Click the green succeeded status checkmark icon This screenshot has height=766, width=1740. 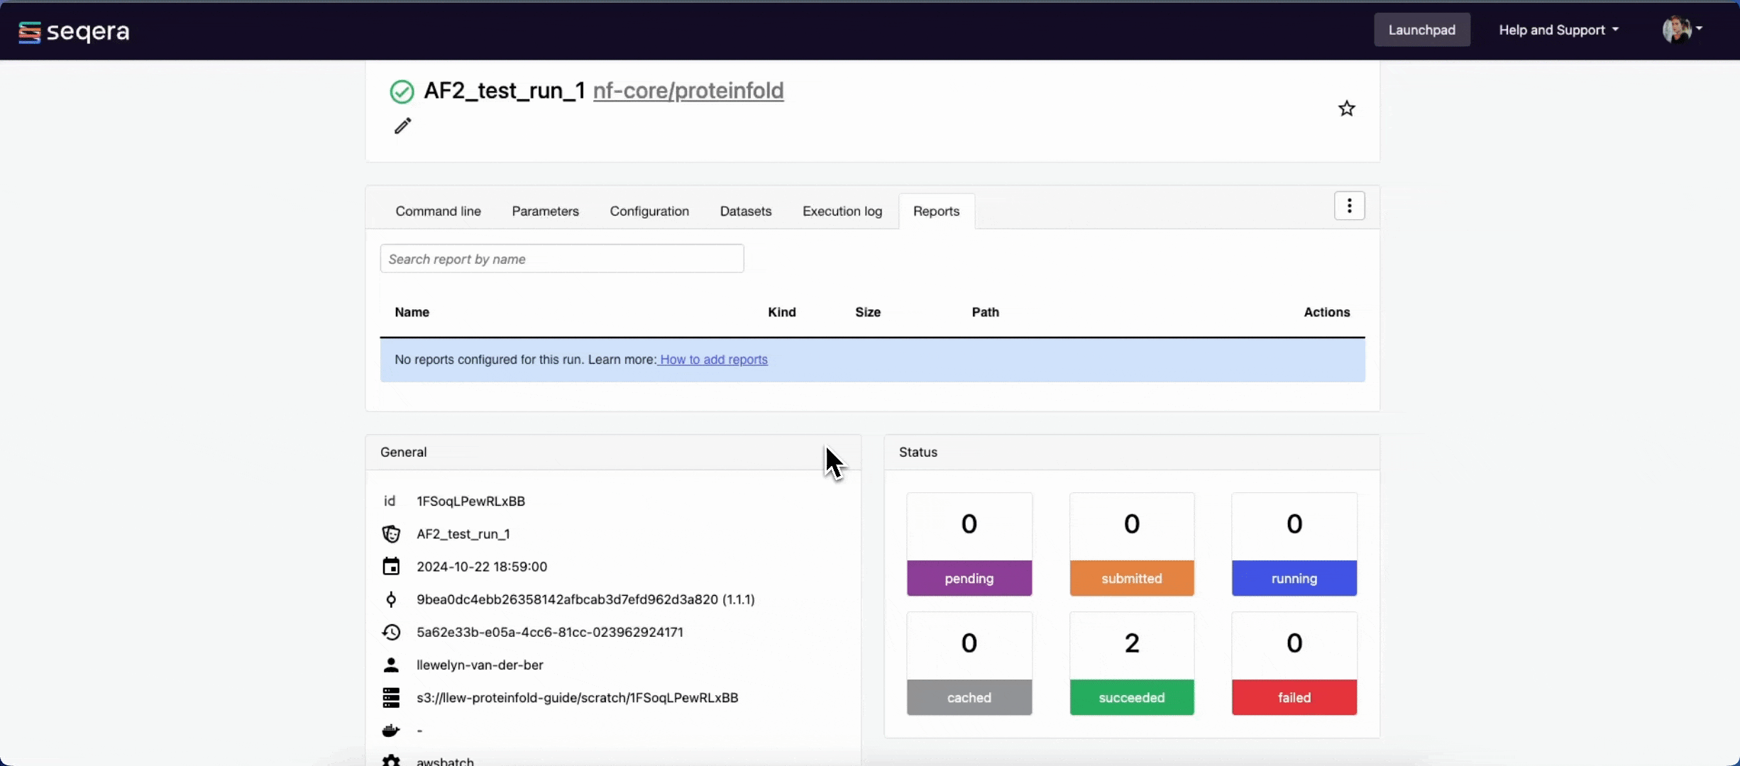click(402, 91)
